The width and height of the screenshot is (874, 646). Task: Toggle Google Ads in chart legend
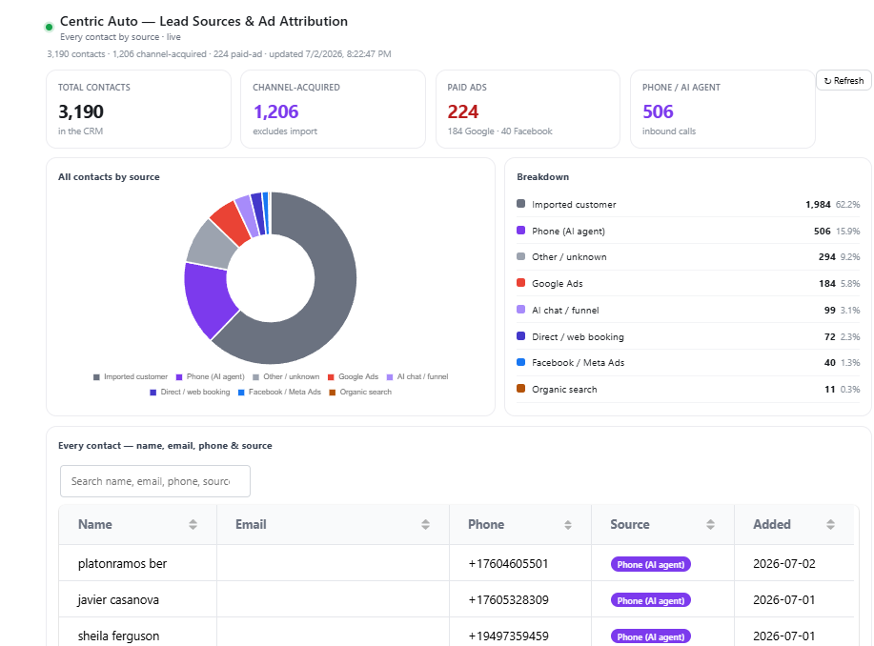click(x=353, y=376)
